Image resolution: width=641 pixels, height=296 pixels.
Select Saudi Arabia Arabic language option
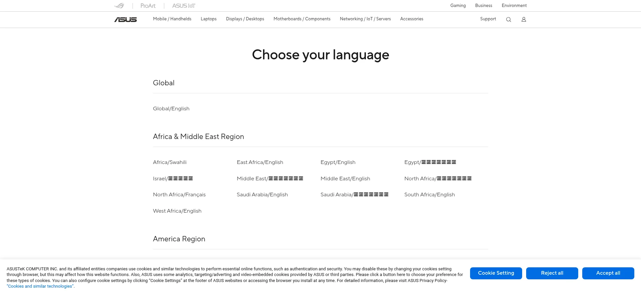pyautogui.click(x=355, y=195)
